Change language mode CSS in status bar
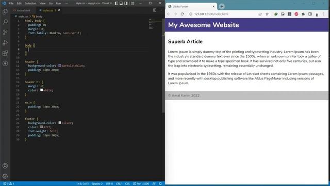Viewport: 330px width, 186px height. (x=127, y=184)
